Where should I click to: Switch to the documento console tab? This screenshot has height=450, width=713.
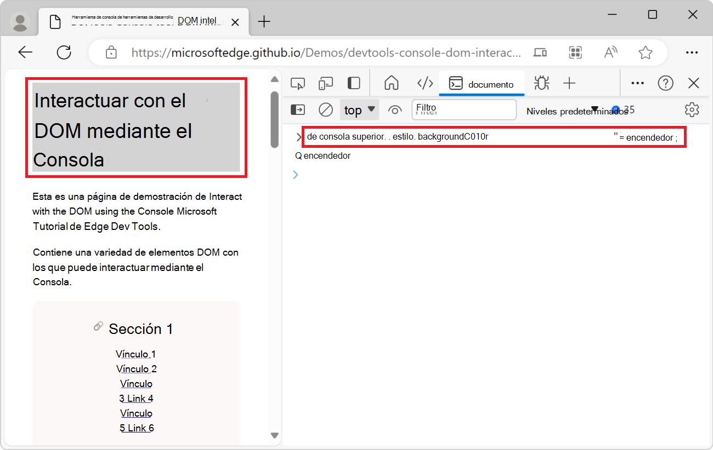(x=482, y=83)
